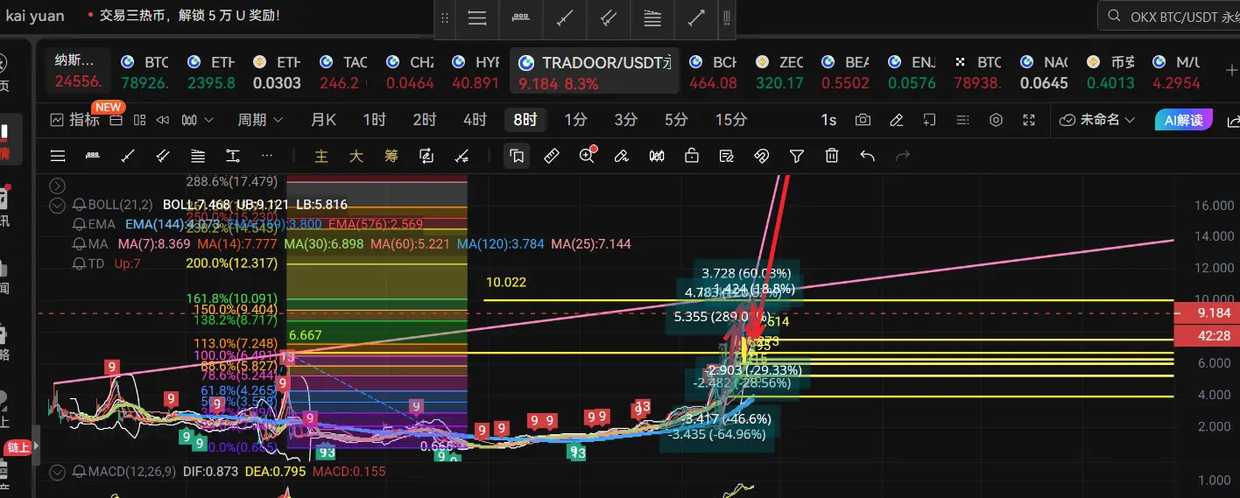Click the note edit icon beside lock
This screenshot has height=498, width=1240.
[x=727, y=156]
